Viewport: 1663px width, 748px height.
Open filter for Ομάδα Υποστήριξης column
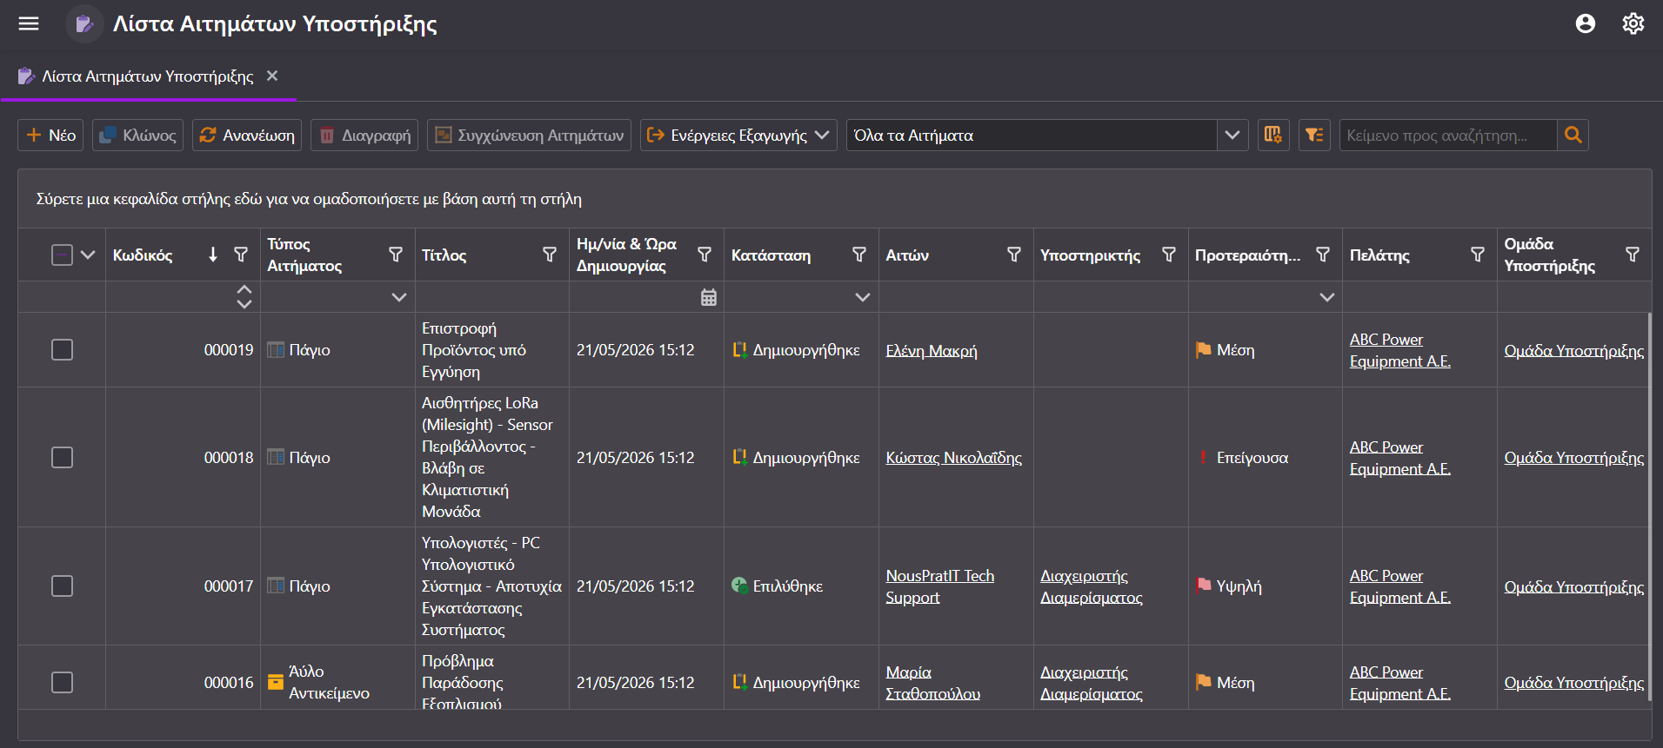tap(1633, 255)
